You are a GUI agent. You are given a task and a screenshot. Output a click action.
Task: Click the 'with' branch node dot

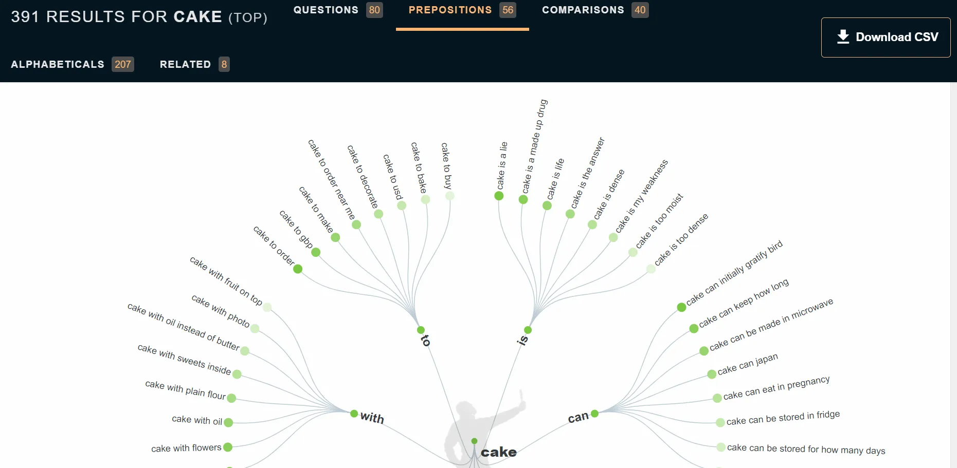(354, 414)
